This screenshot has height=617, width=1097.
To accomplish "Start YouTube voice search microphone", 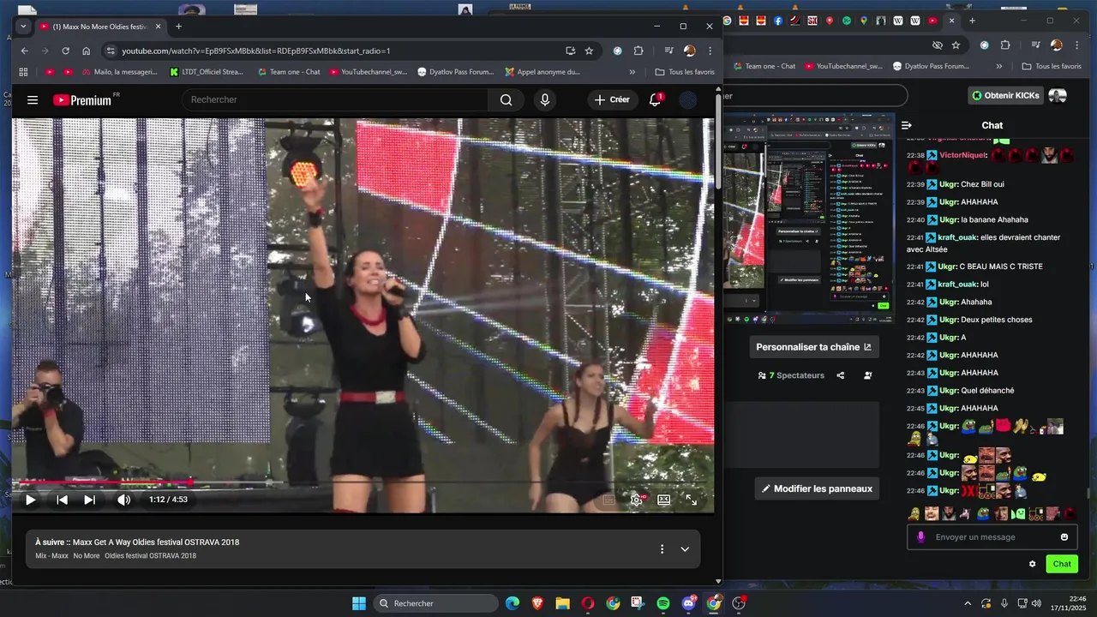I will pos(545,100).
